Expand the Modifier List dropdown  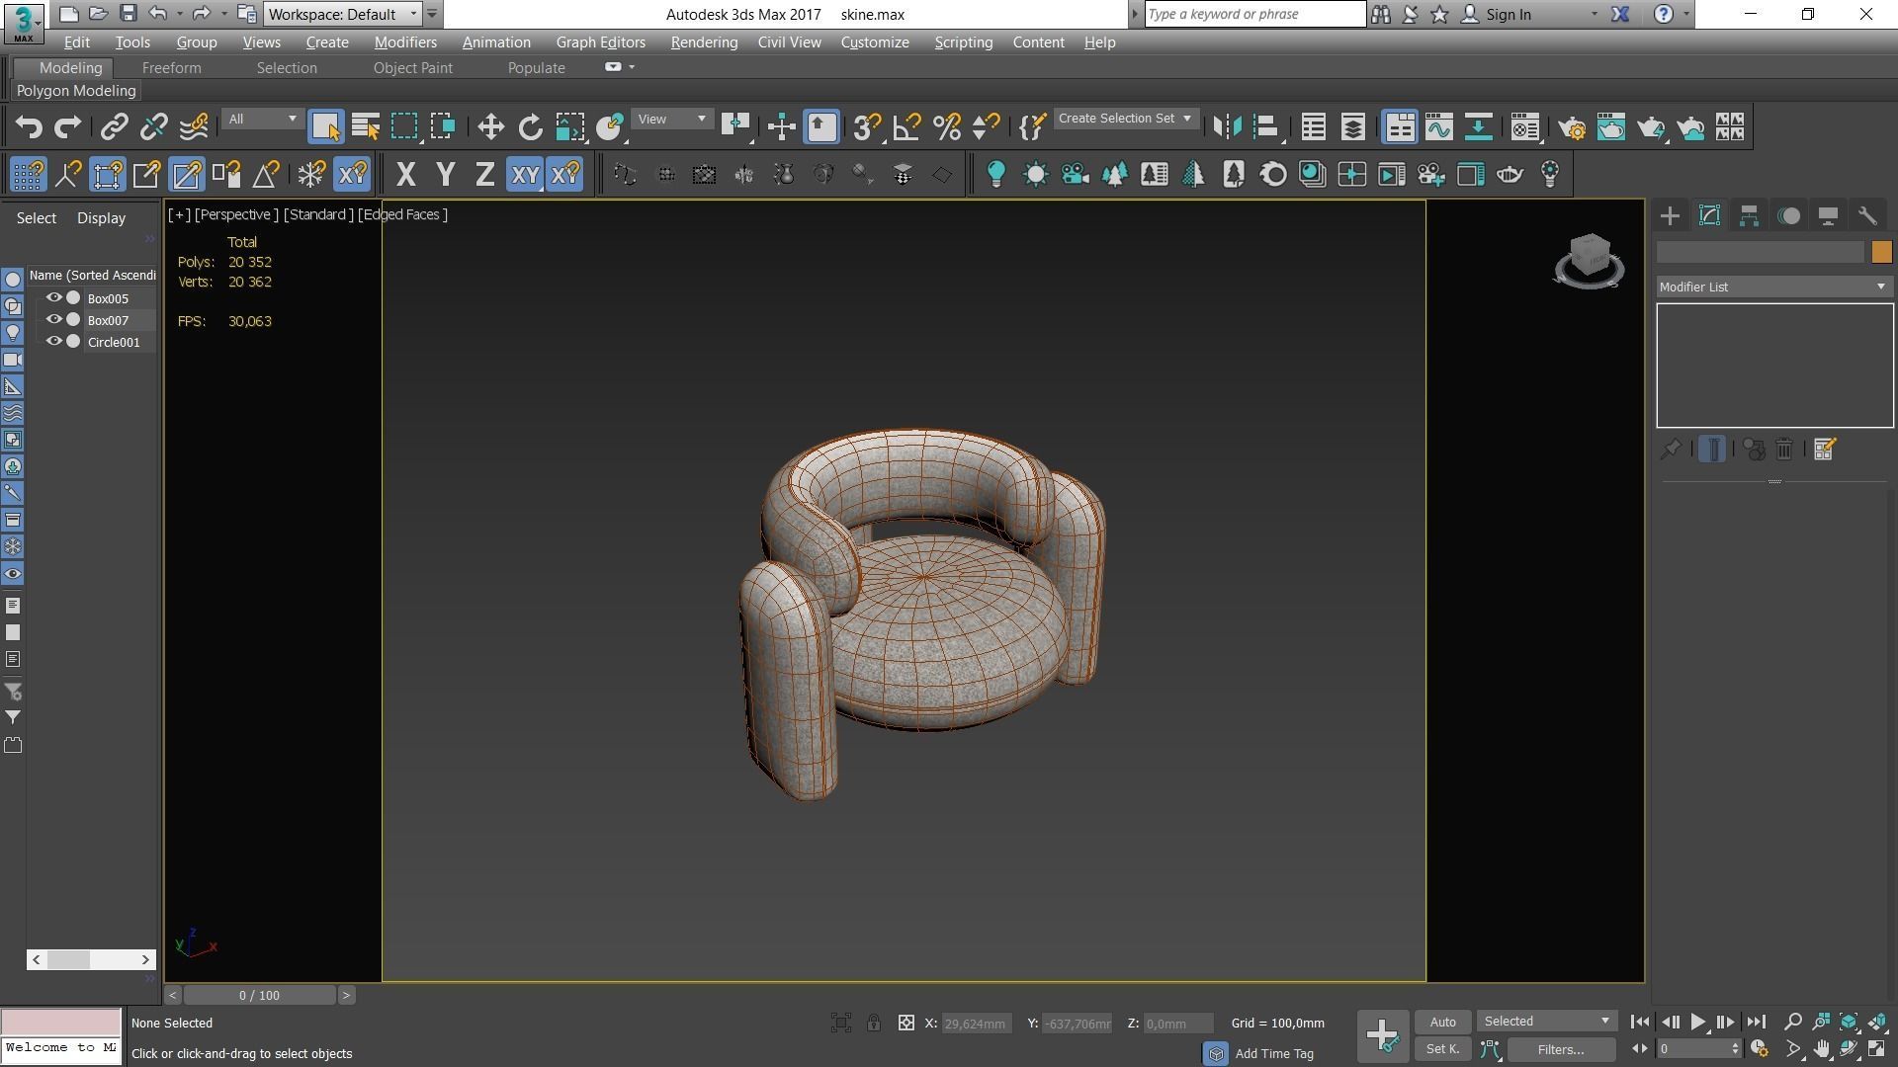1773,287
